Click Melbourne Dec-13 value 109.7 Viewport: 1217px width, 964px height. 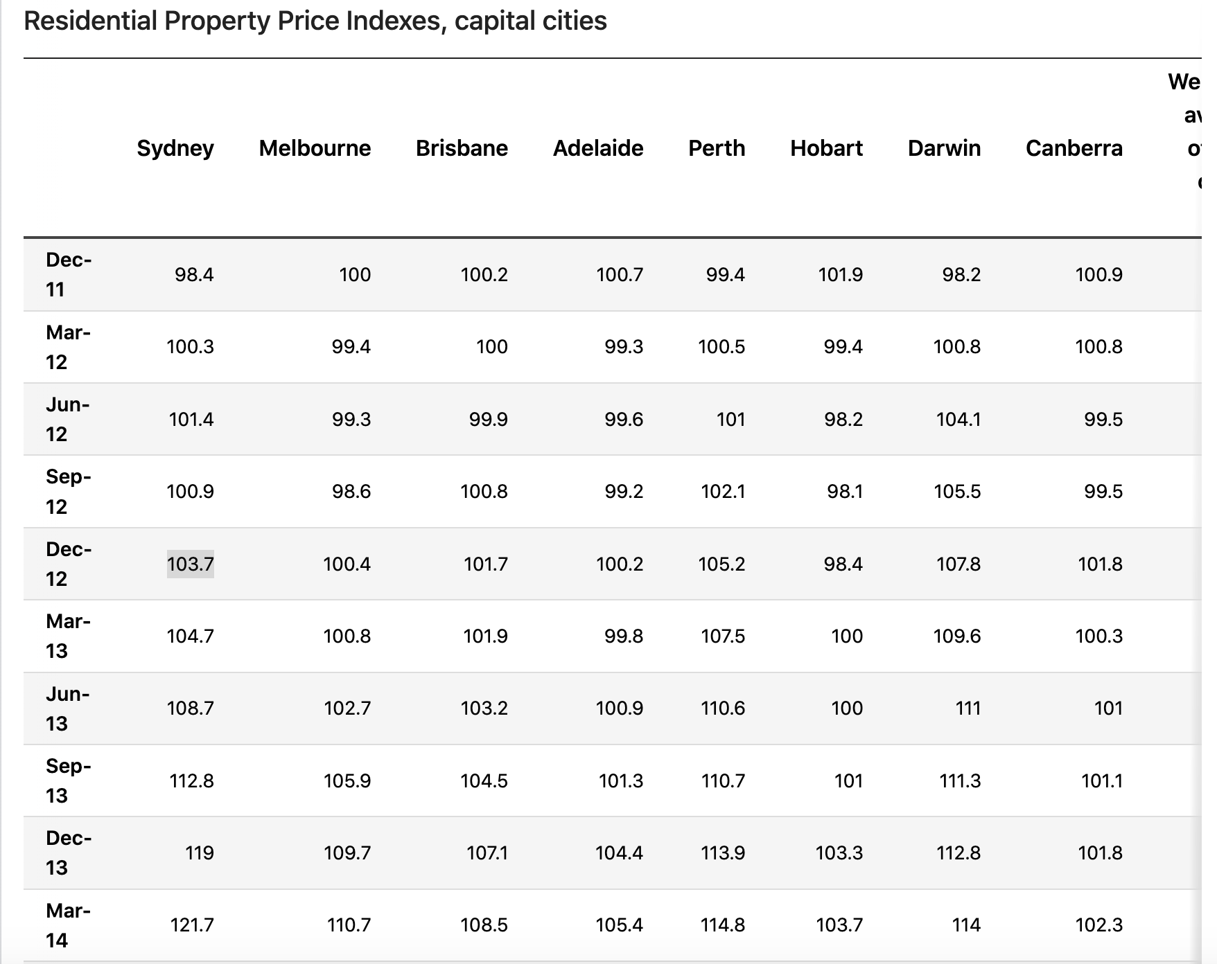pos(347,853)
